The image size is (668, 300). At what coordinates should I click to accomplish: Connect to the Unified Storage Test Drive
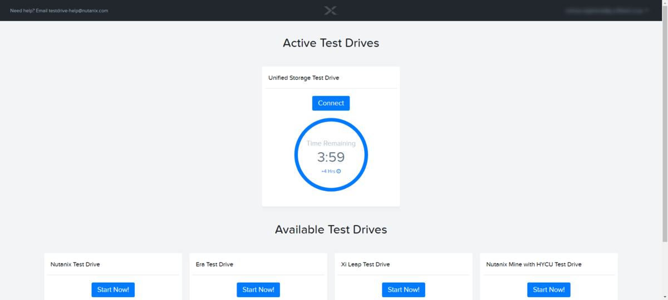pyautogui.click(x=331, y=103)
